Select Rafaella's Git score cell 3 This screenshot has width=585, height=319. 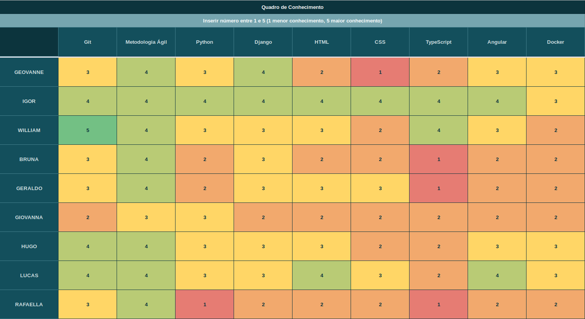pos(88,304)
